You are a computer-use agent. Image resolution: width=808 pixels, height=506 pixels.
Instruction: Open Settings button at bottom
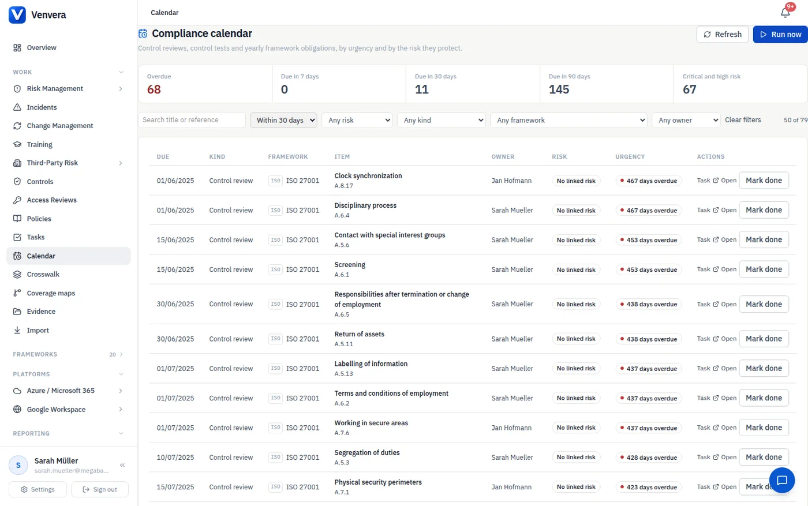click(x=38, y=489)
